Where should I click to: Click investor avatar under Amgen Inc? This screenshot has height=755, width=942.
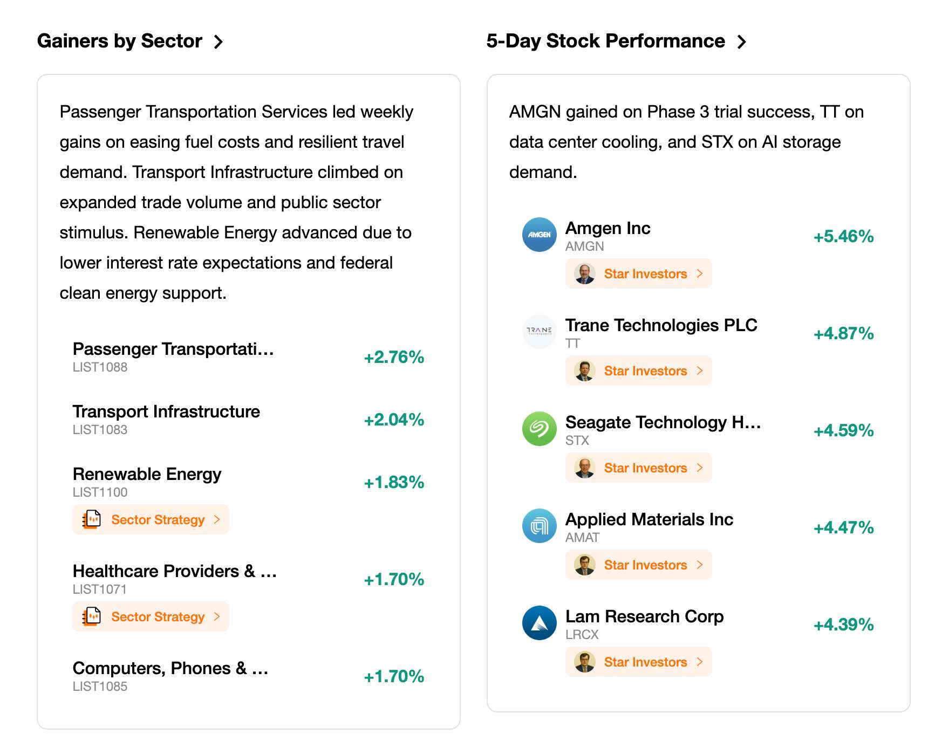click(x=585, y=273)
